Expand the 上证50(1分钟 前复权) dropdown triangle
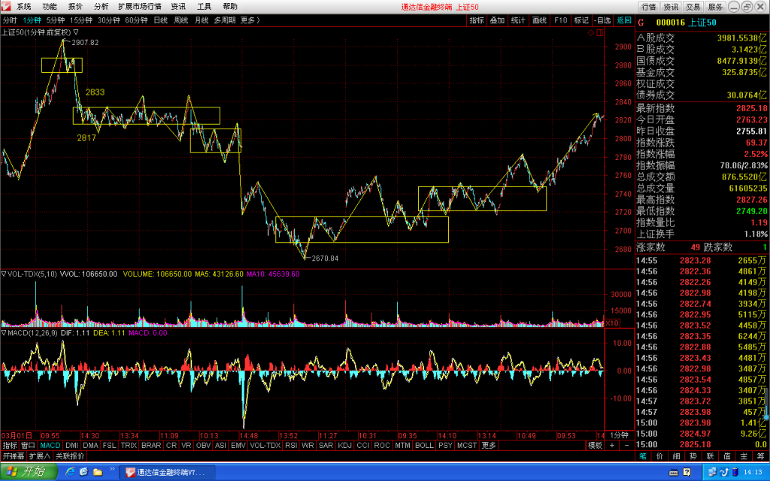The height and width of the screenshot is (481, 770). [76, 32]
